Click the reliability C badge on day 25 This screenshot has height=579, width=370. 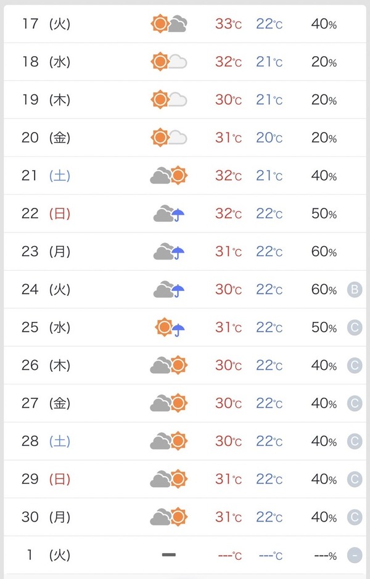[x=355, y=327]
